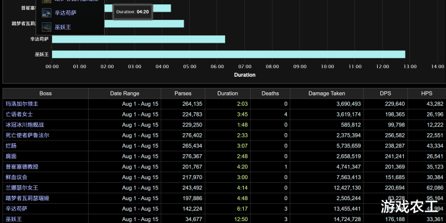Click deaths value 4 for 亡语者女士
Image resolution: width=446 pixels, height=223 pixels.
285,115
